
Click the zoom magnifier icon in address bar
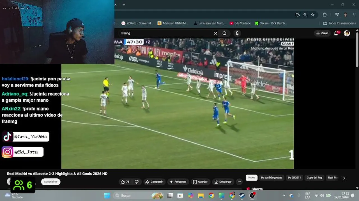click(x=305, y=15)
